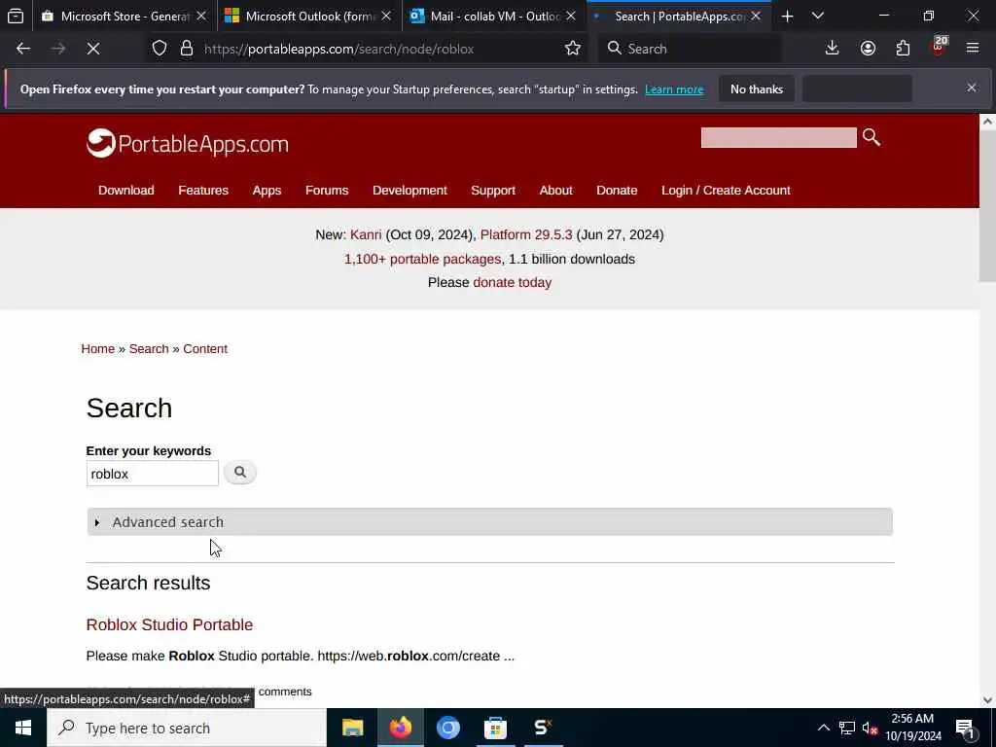Click the page vertical scrollbar thumb
The width and height of the screenshot is (996, 747).
pos(988,206)
